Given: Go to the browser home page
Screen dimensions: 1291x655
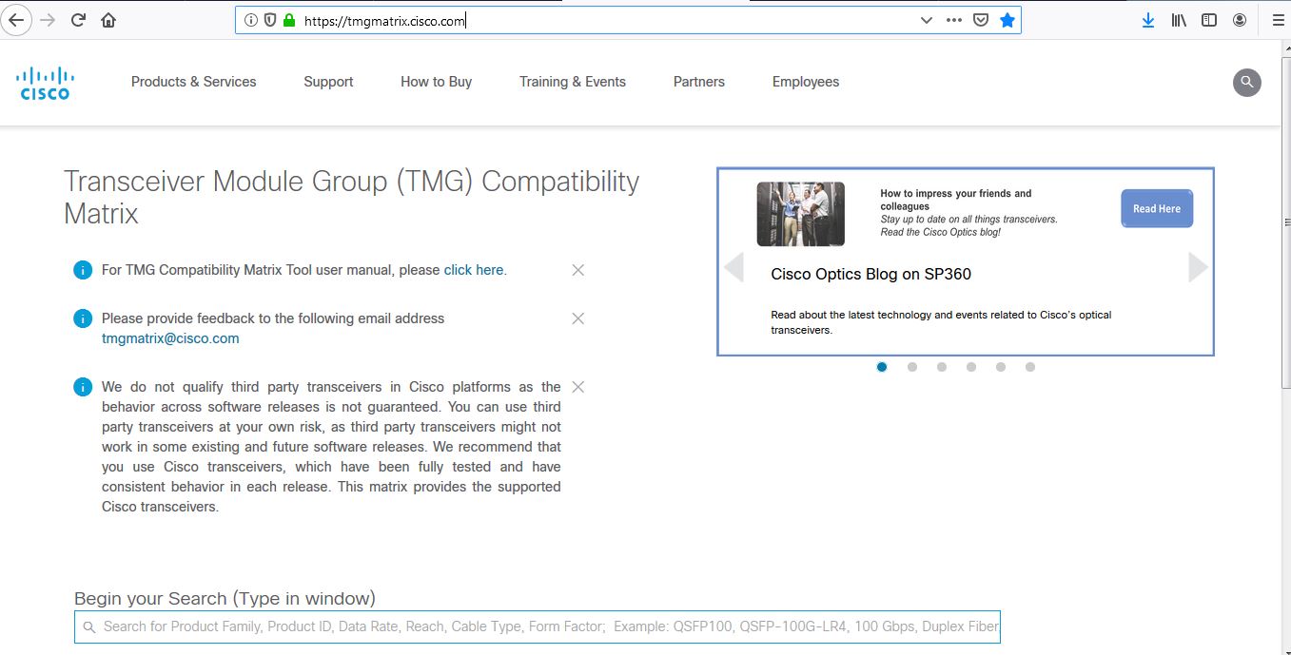Looking at the screenshot, I should (x=108, y=19).
